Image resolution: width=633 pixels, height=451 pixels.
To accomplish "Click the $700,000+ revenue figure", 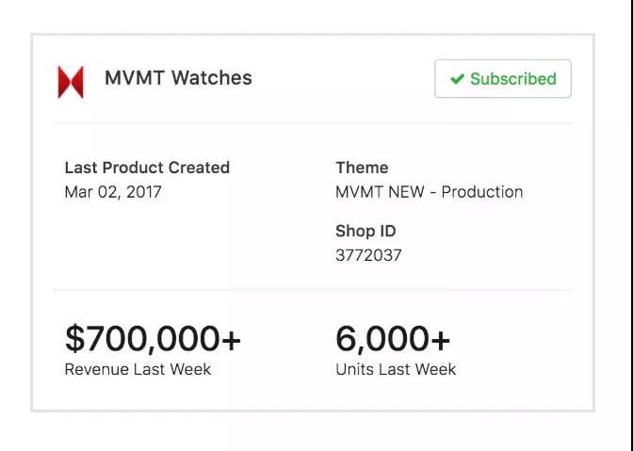I will pyautogui.click(x=153, y=338).
